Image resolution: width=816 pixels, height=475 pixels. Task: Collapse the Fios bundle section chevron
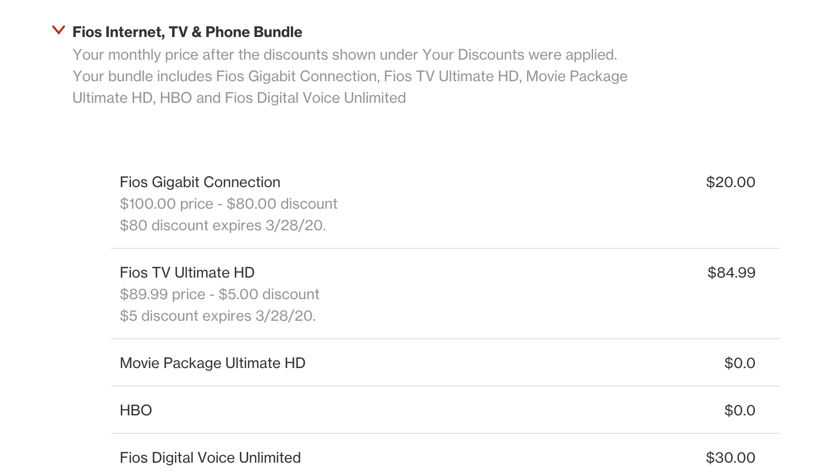59,30
